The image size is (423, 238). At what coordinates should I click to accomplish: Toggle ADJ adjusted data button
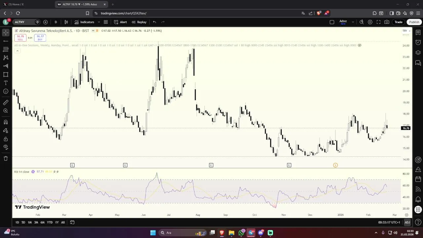click(407, 222)
